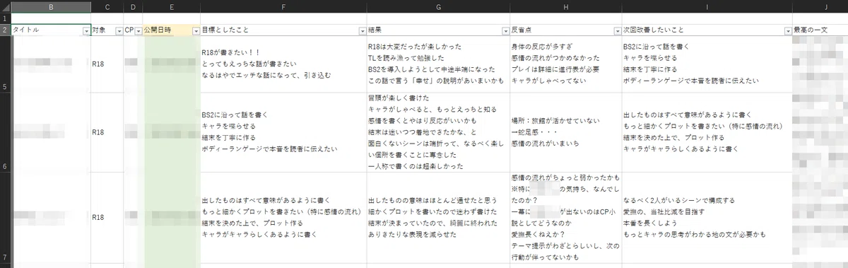Screen dimensions: 848x268
Task: Select cell starting with R18が書きたい！！
Action: click(x=283, y=64)
